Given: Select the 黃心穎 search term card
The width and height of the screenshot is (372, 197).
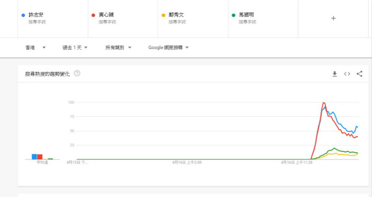Looking at the screenshot, I should 123,18.
